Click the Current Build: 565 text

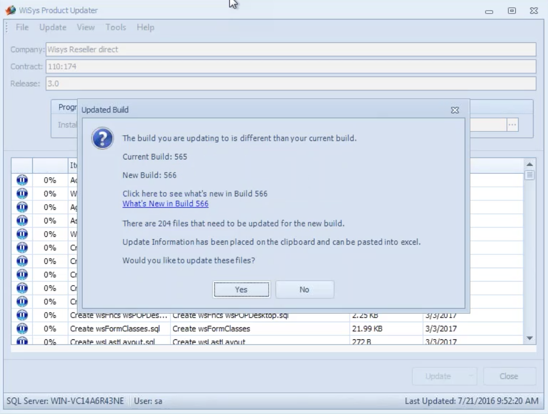(x=155, y=156)
